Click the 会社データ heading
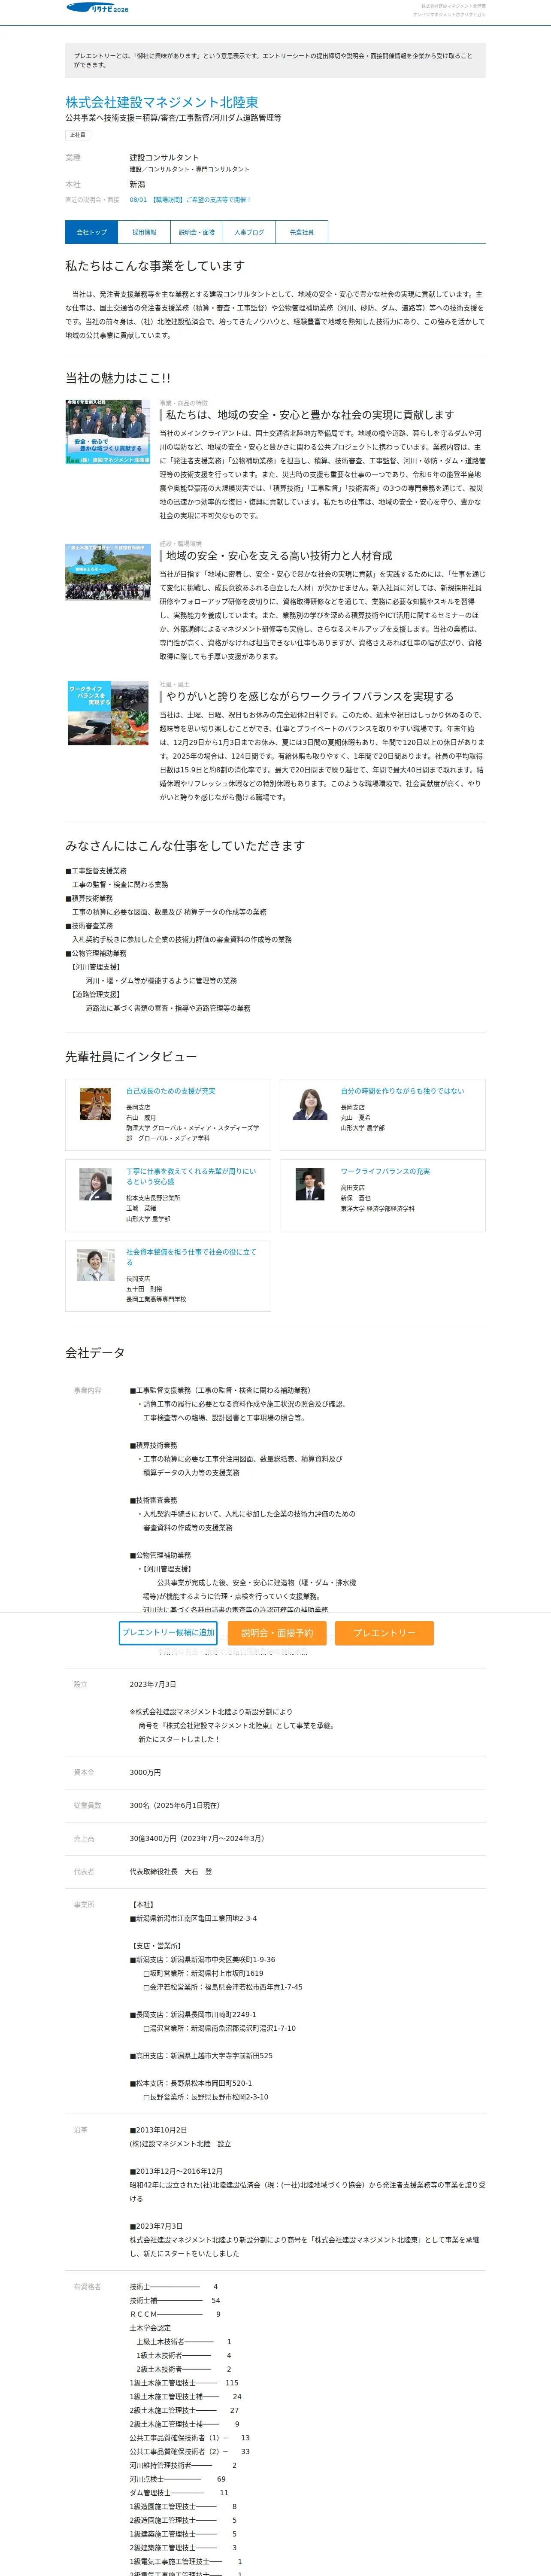551x2576 pixels. click(x=95, y=1352)
